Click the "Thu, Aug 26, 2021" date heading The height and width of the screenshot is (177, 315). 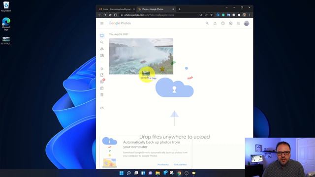(x=119, y=34)
